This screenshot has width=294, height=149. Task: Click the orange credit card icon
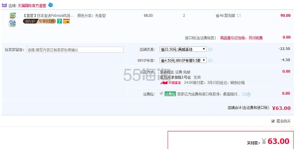pos(66,21)
